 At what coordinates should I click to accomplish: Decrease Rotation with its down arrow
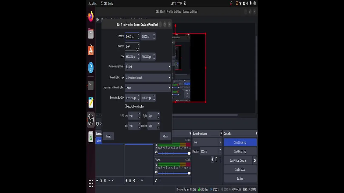pyautogui.click(x=138, y=48)
